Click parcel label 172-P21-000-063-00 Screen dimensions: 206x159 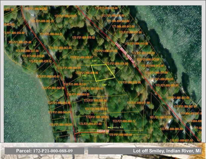tap(61, 48)
